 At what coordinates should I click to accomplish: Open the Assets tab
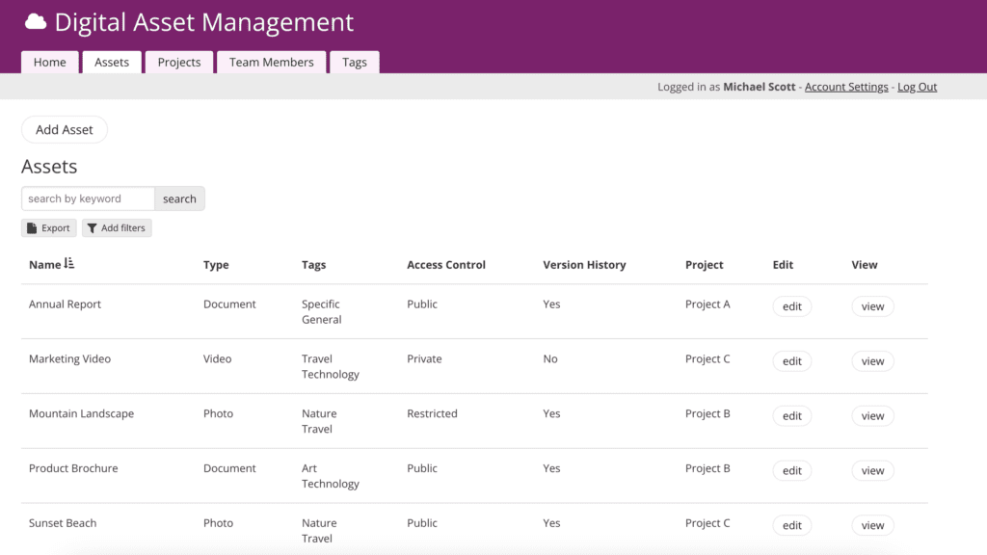pyautogui.click(x=112, y=62)
